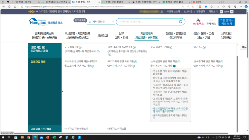Open the My홈택스 user icon
The image size is (249, 140).
198,20
